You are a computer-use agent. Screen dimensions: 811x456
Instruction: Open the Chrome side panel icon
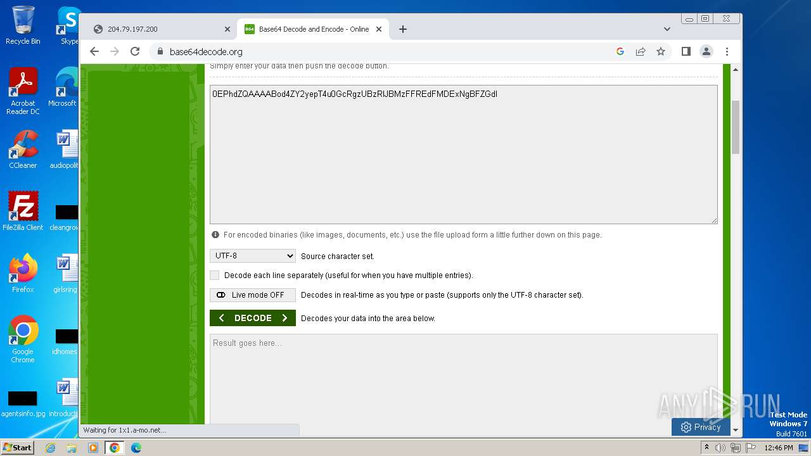pos(686,51)
